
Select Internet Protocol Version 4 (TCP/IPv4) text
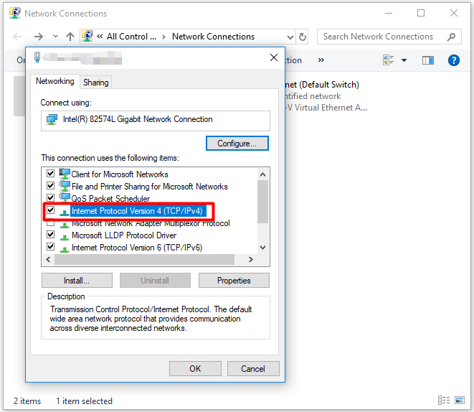(x=137, y=211)
